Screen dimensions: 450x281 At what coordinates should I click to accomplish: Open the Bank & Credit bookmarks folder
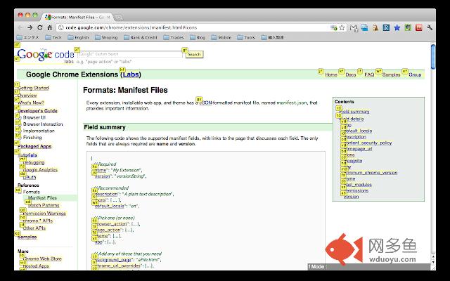(141, 37)
